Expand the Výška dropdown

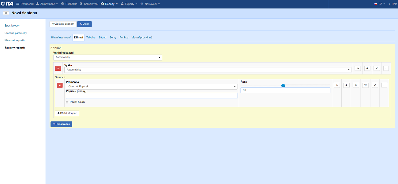click(208, 70)
